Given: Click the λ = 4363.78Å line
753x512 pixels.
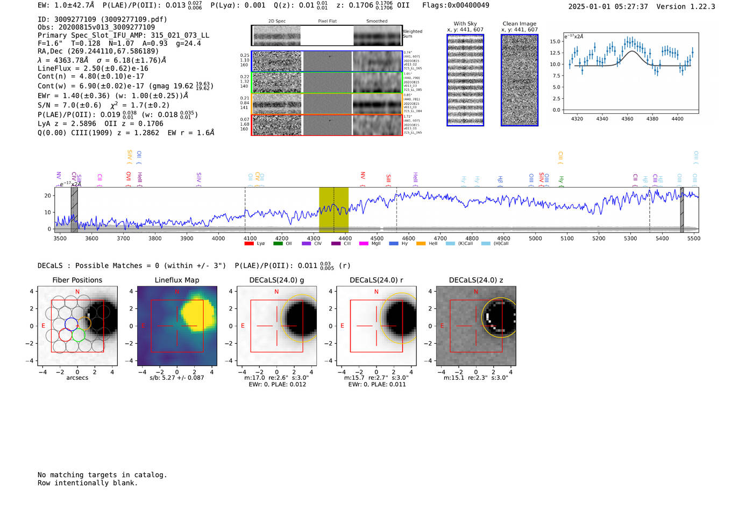Looking at the screenshot, I should [102, 60].
